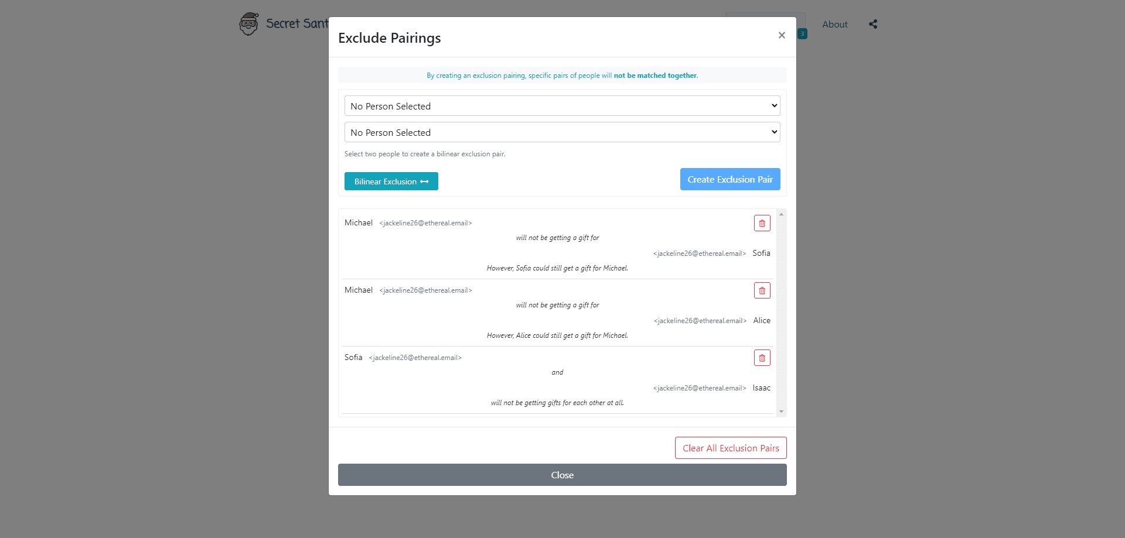
Task: Click the scroll up arrow in pairs list
Action: [x=781, y=214]
